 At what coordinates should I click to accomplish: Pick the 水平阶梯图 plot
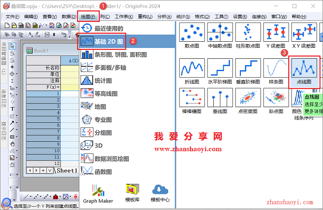220,71
